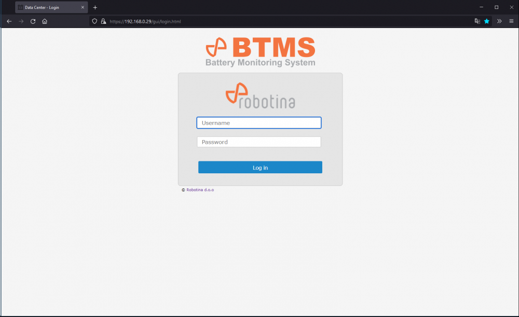This screenshot has height=317, width=519.
Task: Minimize the browser window
Action: tap(482, 7)
